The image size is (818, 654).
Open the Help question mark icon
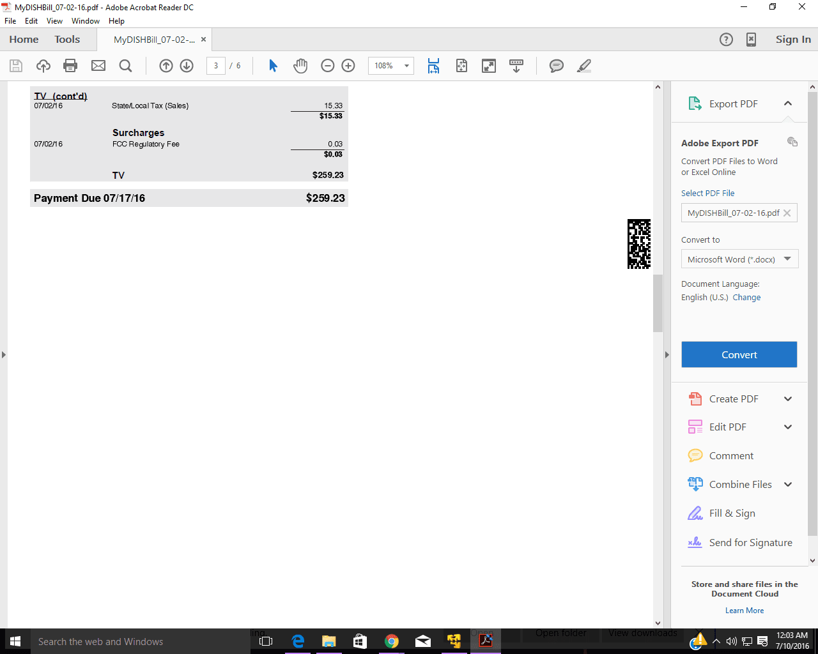[x=726, y=40]
